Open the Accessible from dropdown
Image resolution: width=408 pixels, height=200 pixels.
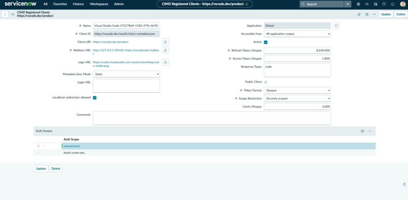coord(297,34)
